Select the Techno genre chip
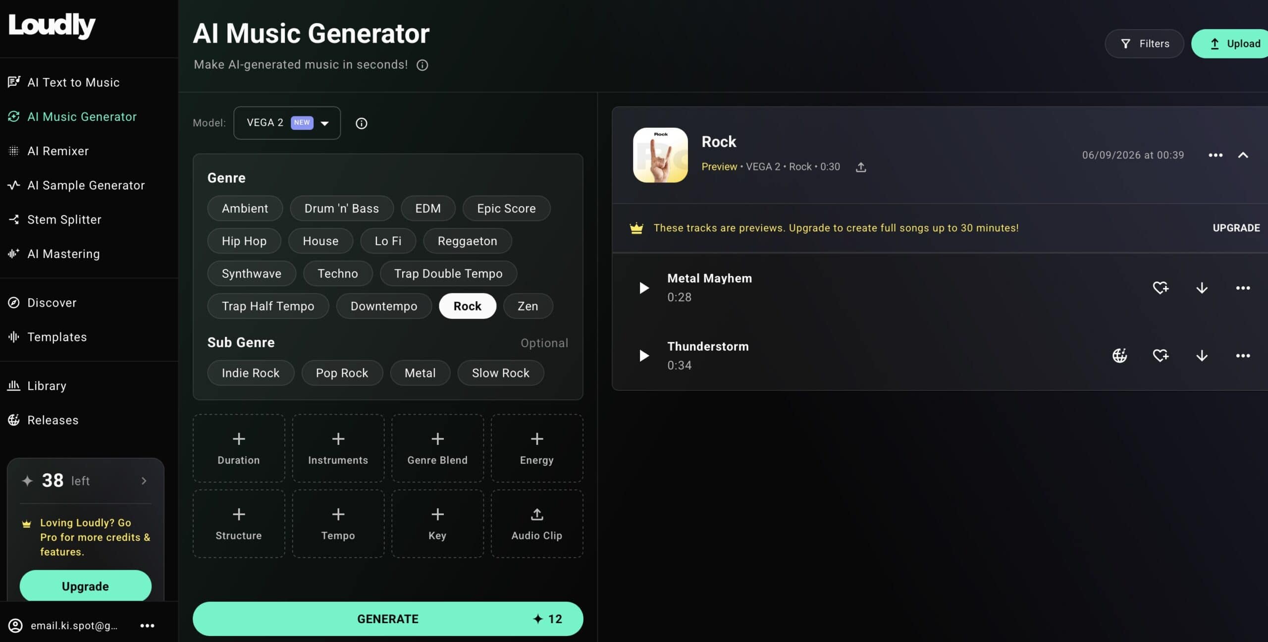1268x642 pixels. 337,273
